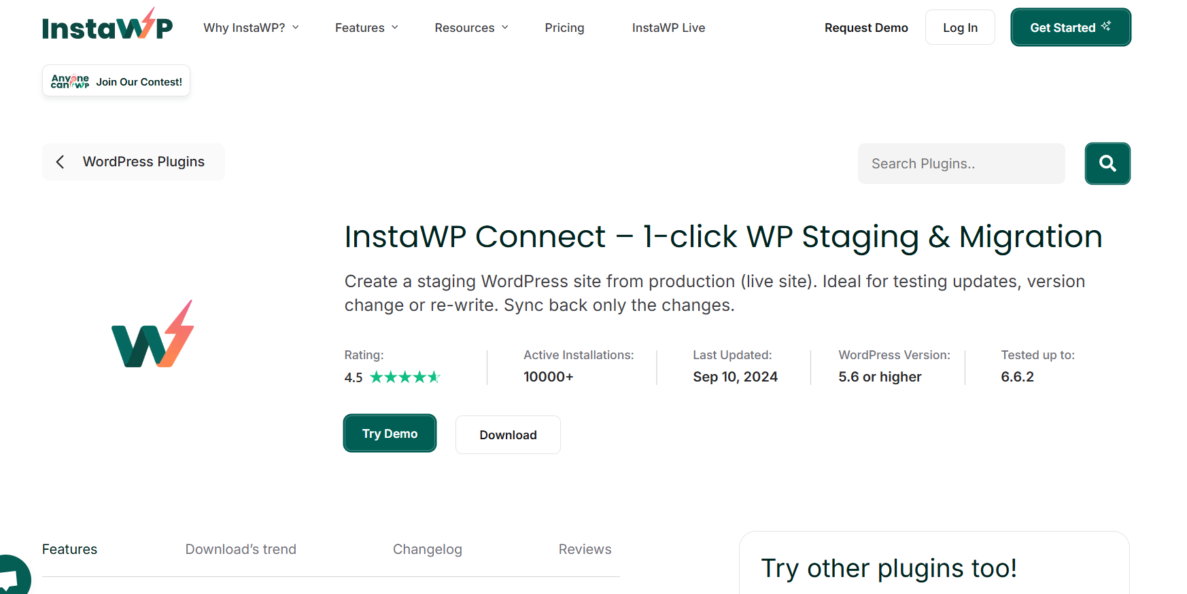
Task: Click the Try Demo button
Action: (390, 433)
